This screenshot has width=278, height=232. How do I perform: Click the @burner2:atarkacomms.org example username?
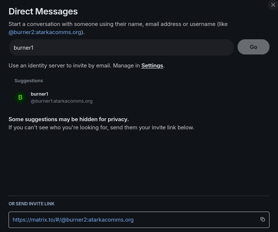tap(45, 32)
